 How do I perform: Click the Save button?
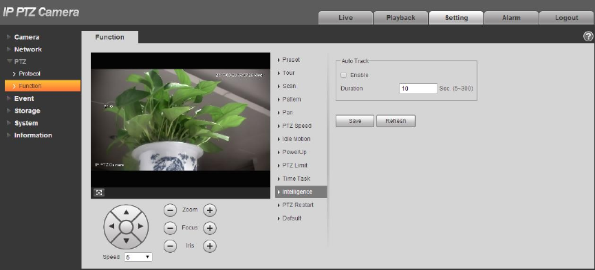click(x=355, y=121)
